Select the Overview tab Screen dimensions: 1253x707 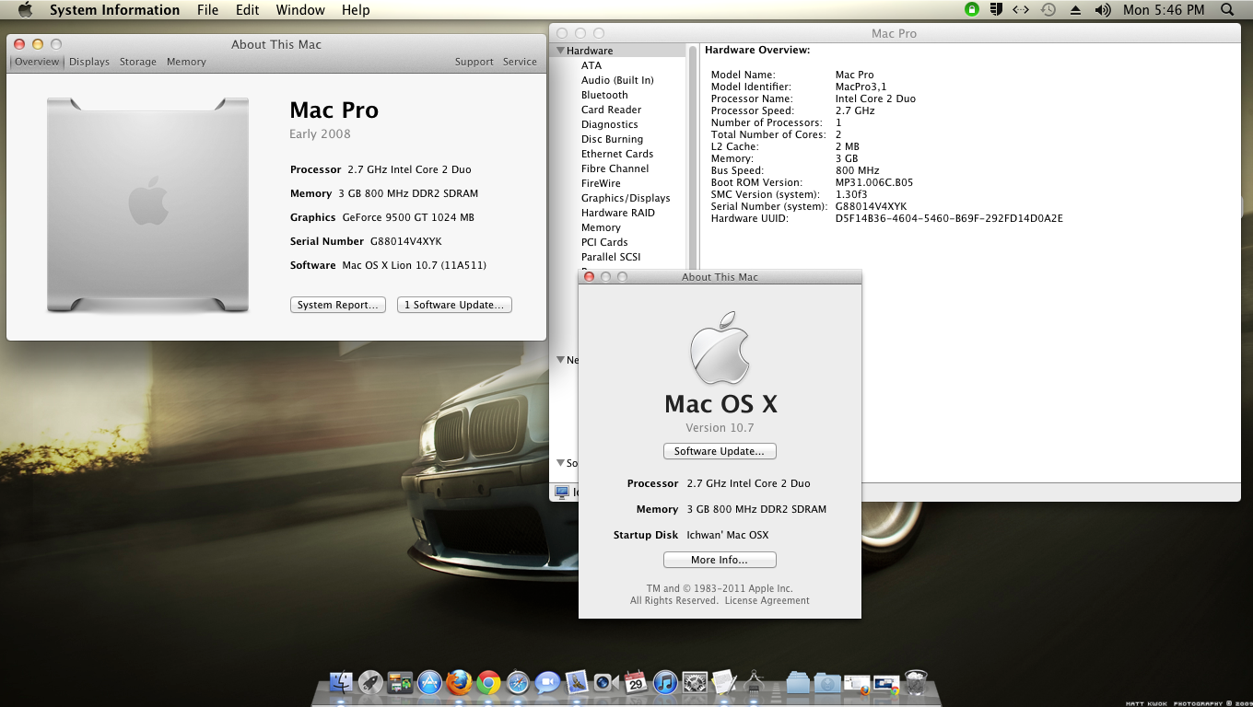[37, 62]
